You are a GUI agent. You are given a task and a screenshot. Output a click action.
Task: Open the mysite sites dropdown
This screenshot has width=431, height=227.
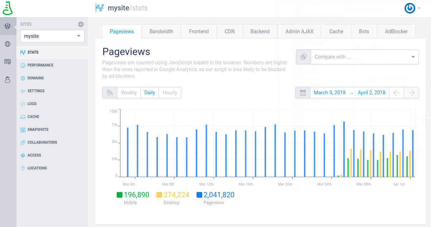point(52,36)
